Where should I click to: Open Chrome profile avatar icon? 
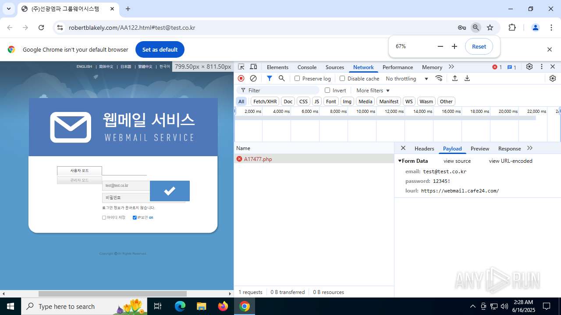[535, 28]
